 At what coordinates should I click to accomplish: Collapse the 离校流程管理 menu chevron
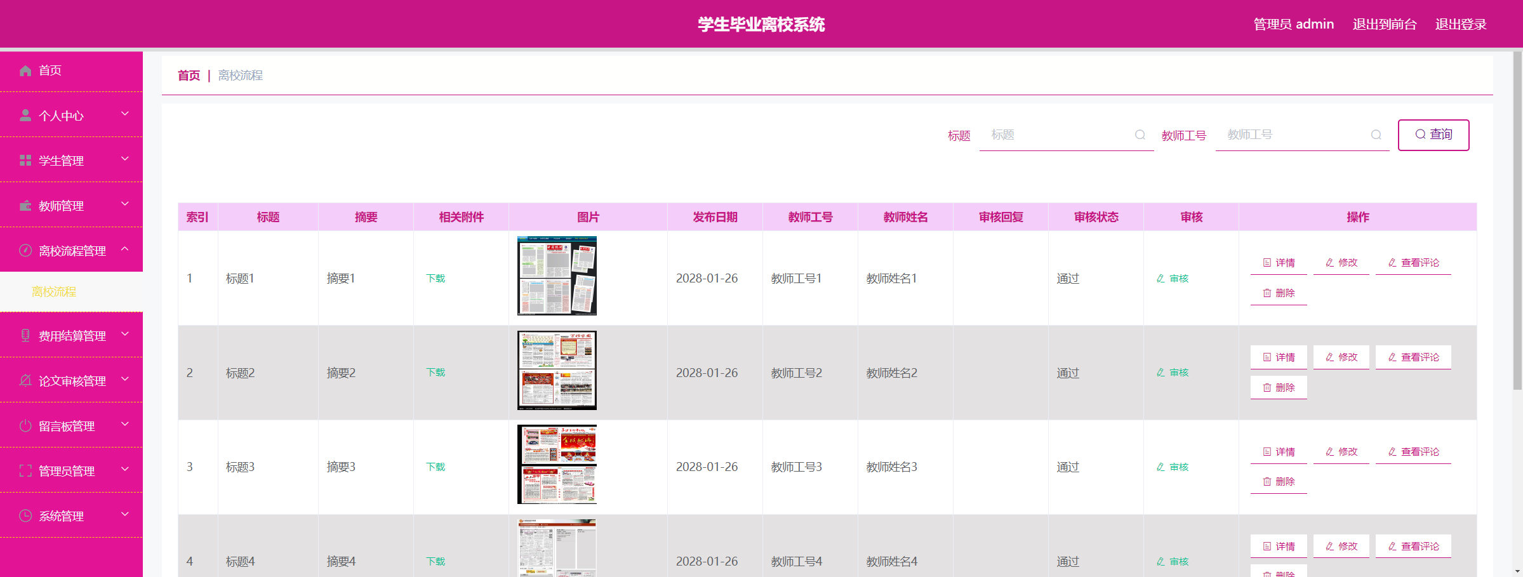(x=125, y=249)
